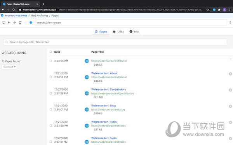Sort by the Date column header
The width and height of the screenshot is (233, 145).
click(57, 52)
